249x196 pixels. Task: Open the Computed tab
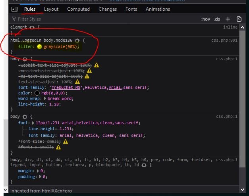tap(78, 9)
